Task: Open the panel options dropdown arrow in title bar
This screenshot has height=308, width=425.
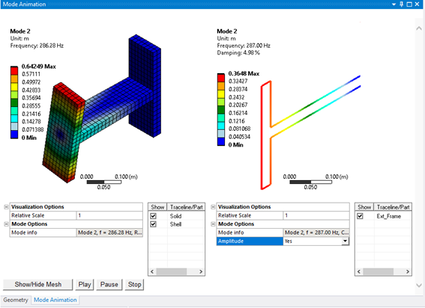Action: pyautogui.click(x=394, y=4)
